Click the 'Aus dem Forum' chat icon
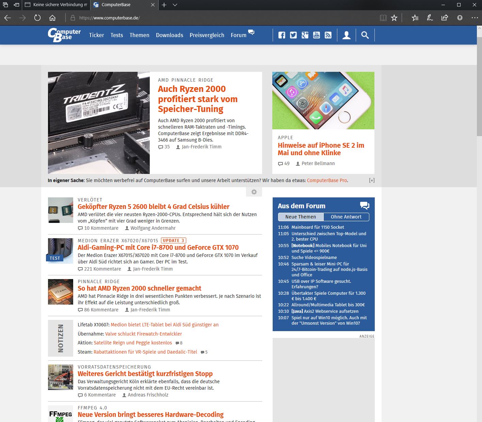This screenshot has width=482, height=422. pyautogui.click(x=365, y=206)
